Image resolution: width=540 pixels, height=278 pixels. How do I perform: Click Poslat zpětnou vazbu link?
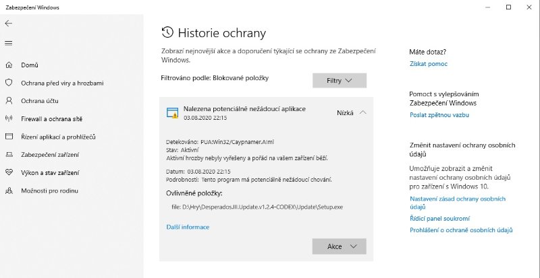pos(439,115)
